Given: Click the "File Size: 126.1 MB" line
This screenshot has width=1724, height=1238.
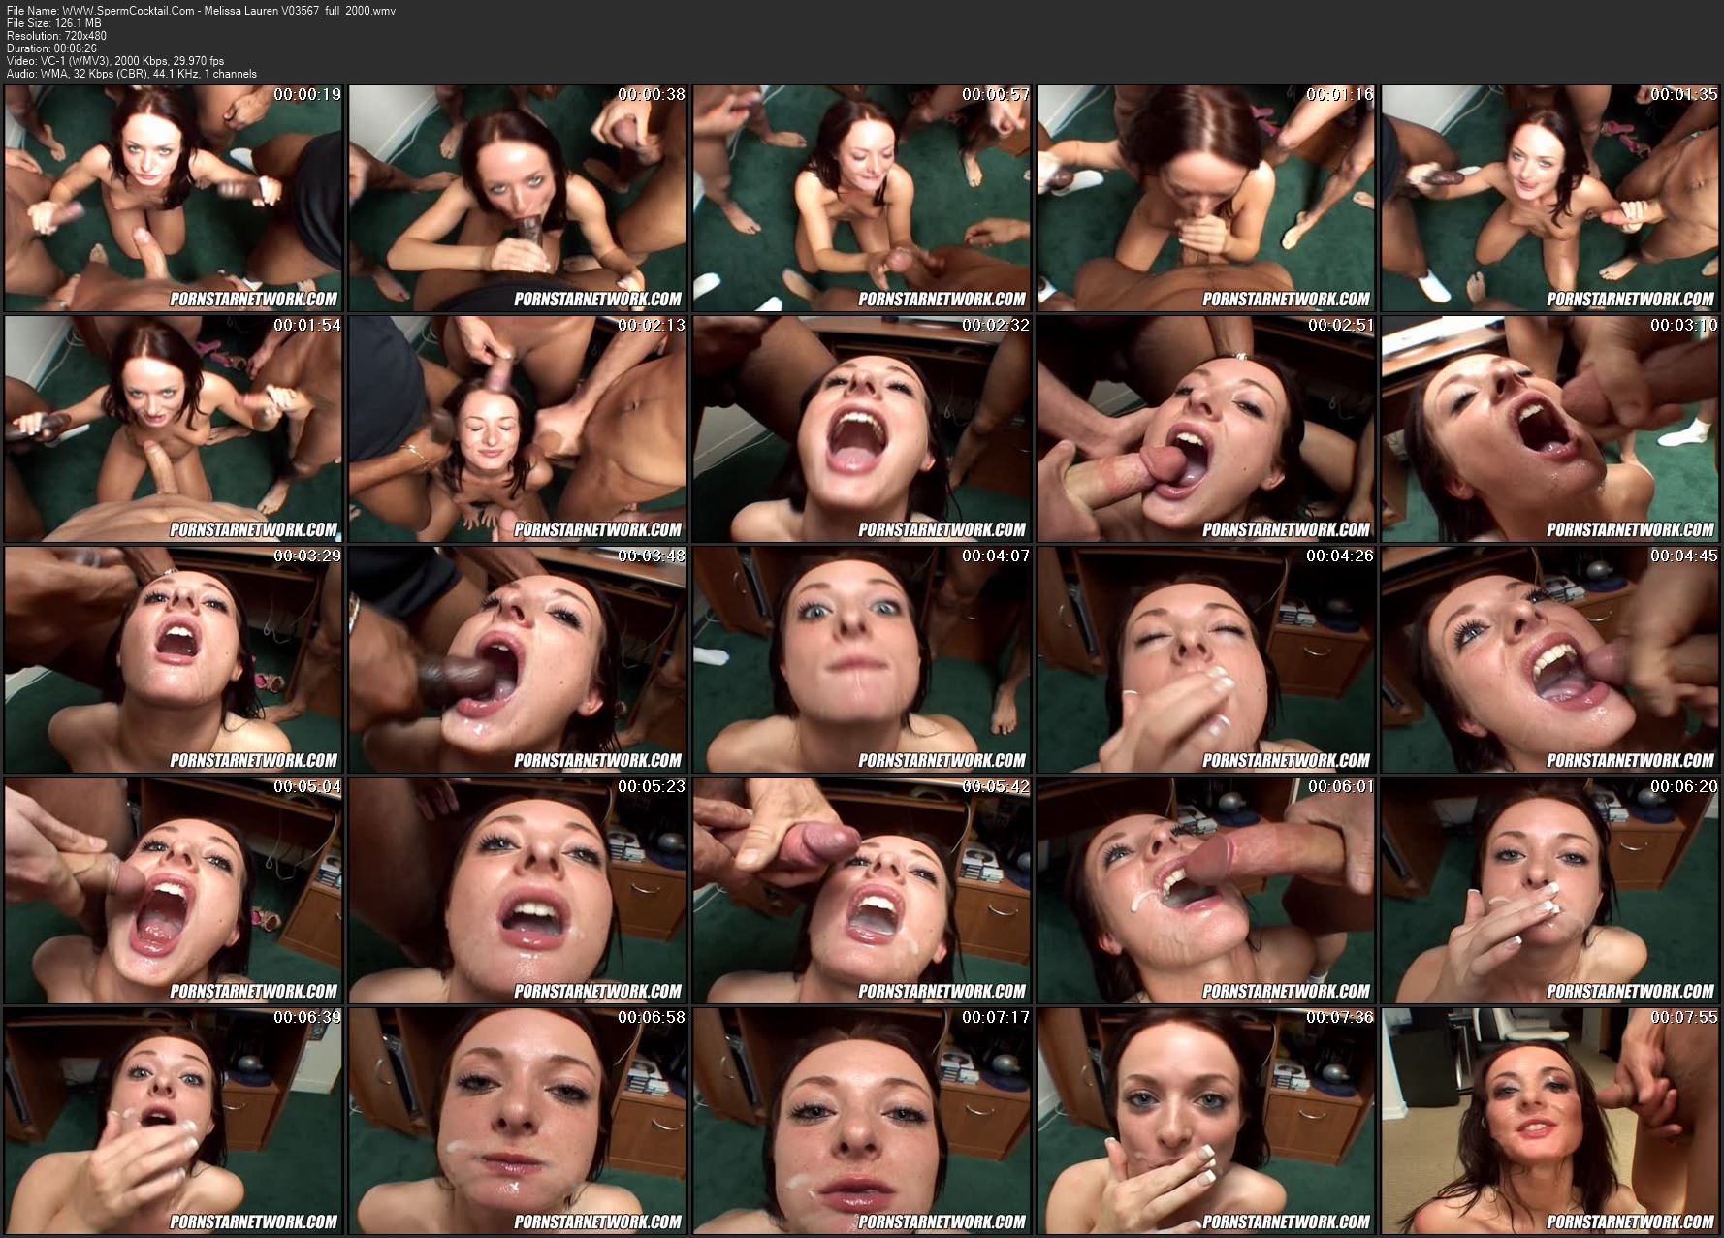Looking at the screenshot, I should pyautogui.click(x=53, y=23).
